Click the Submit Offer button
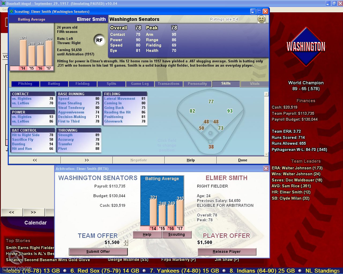The width and height of the screenshot is (343, 274). pos(98,252)
